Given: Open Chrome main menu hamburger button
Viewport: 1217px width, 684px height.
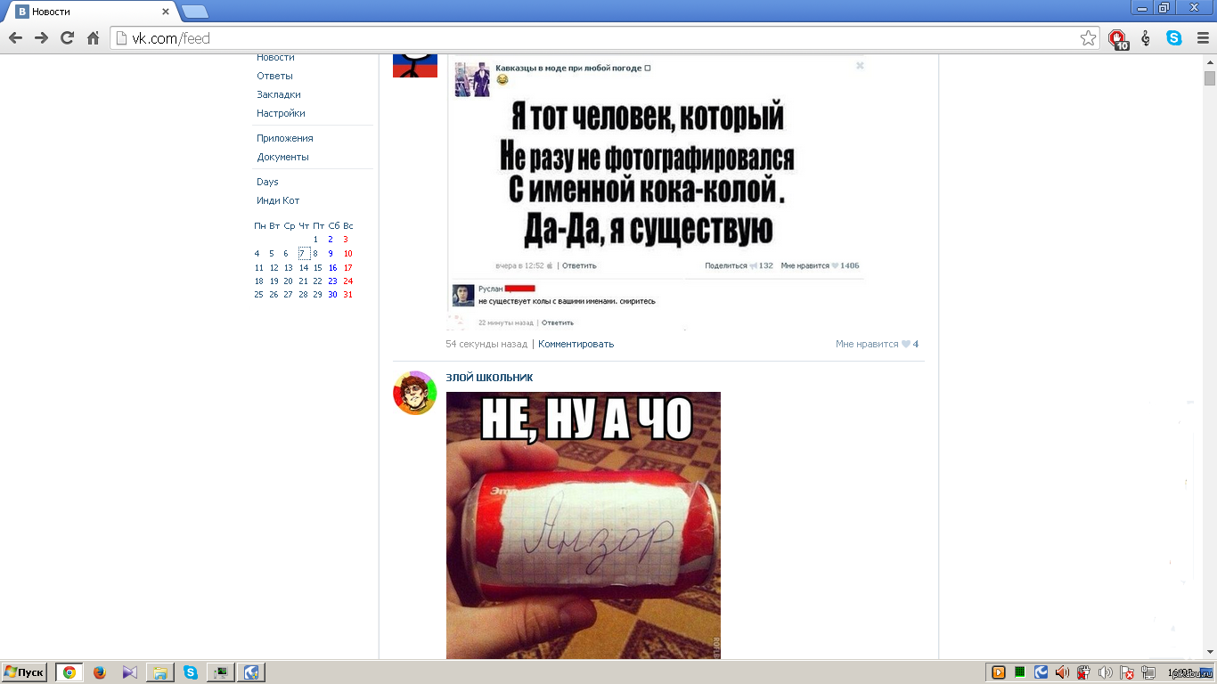Looking at the screenshot, I should (x=1203, y=38).
